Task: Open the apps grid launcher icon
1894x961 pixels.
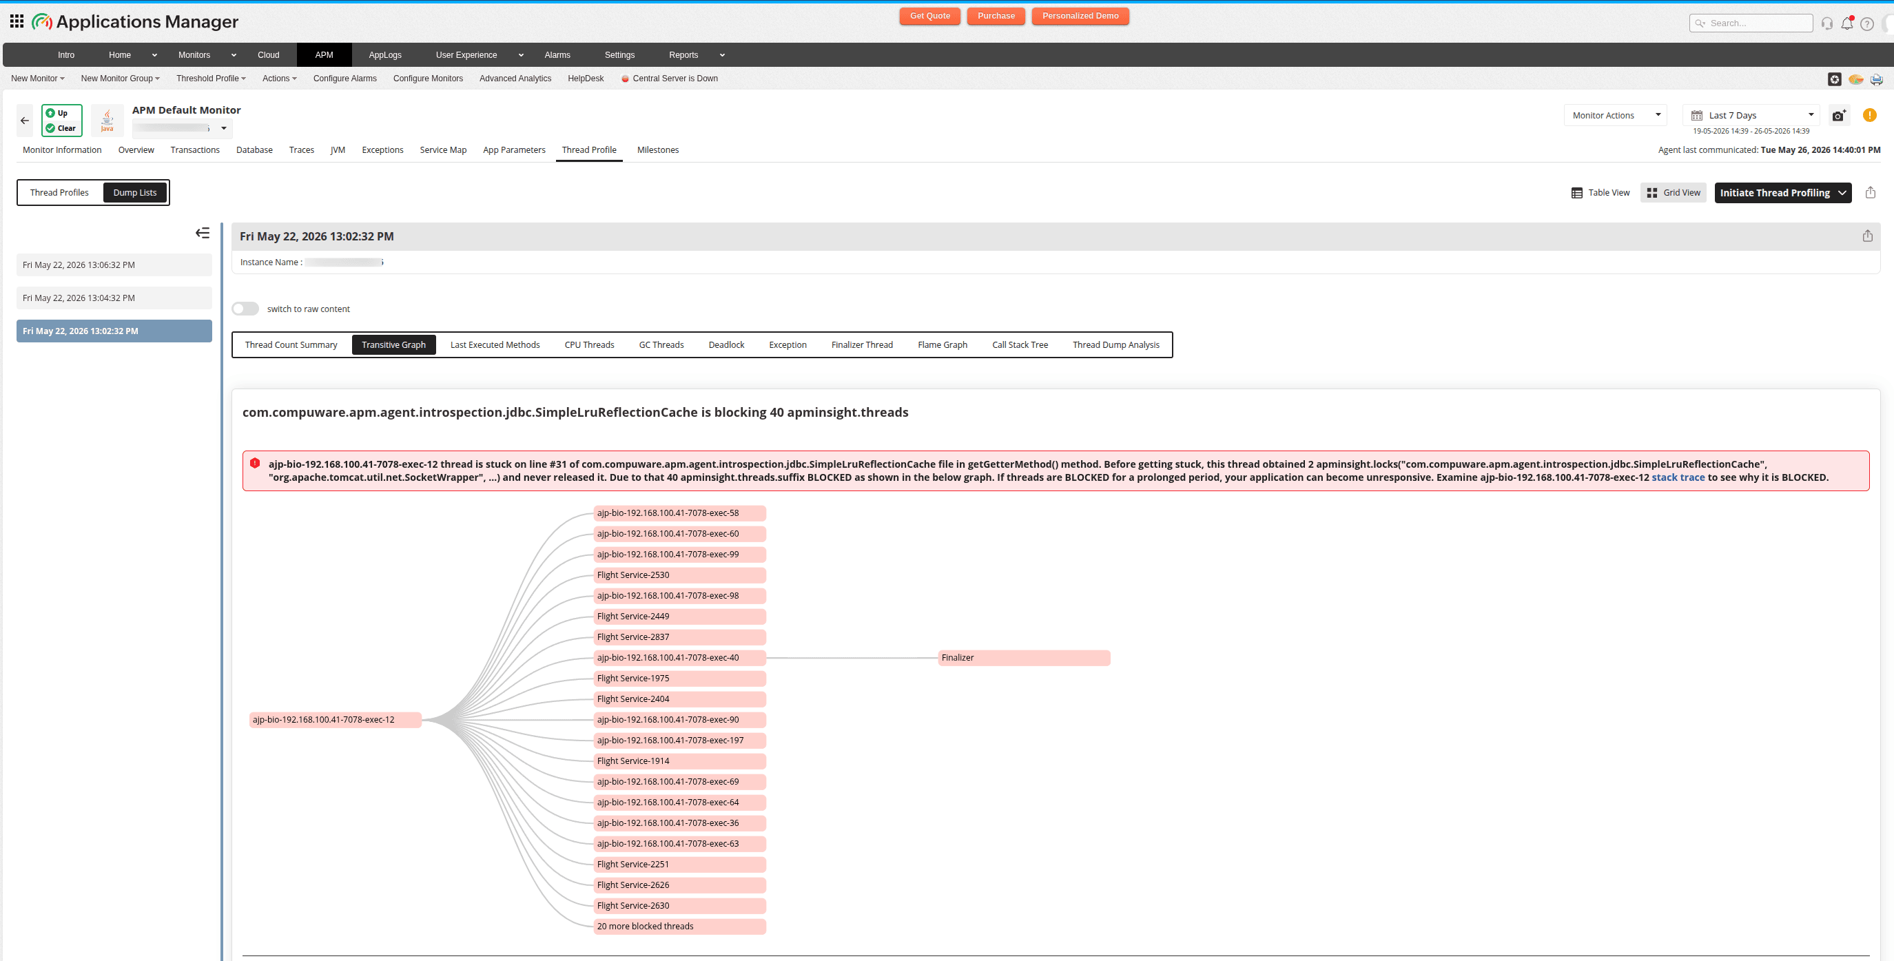Action: click(x=16, y=21)
